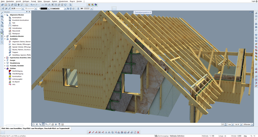
Task: Collapse the Holzbau tree group
Action: point(5,68)
